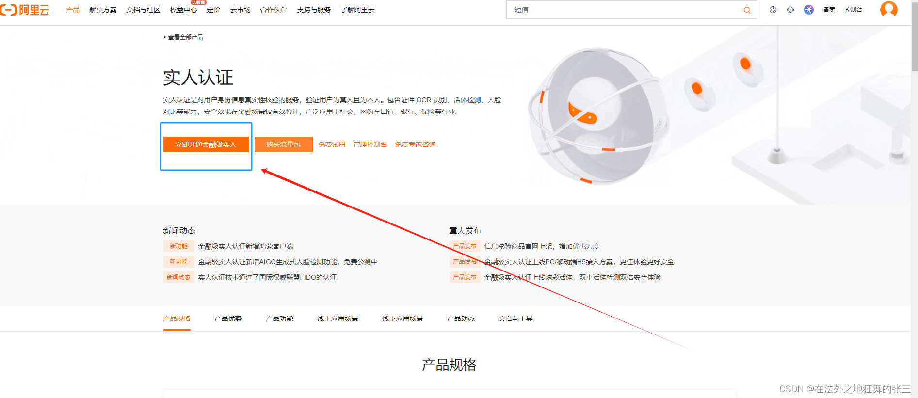Click the 新功能 tag beside 鸿蒙客户端 news
This screenshot has height=398, width=918.
pos(178,246)
